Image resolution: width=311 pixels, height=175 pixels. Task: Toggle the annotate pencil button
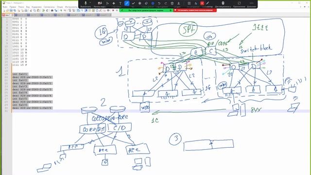pos(207,3)
